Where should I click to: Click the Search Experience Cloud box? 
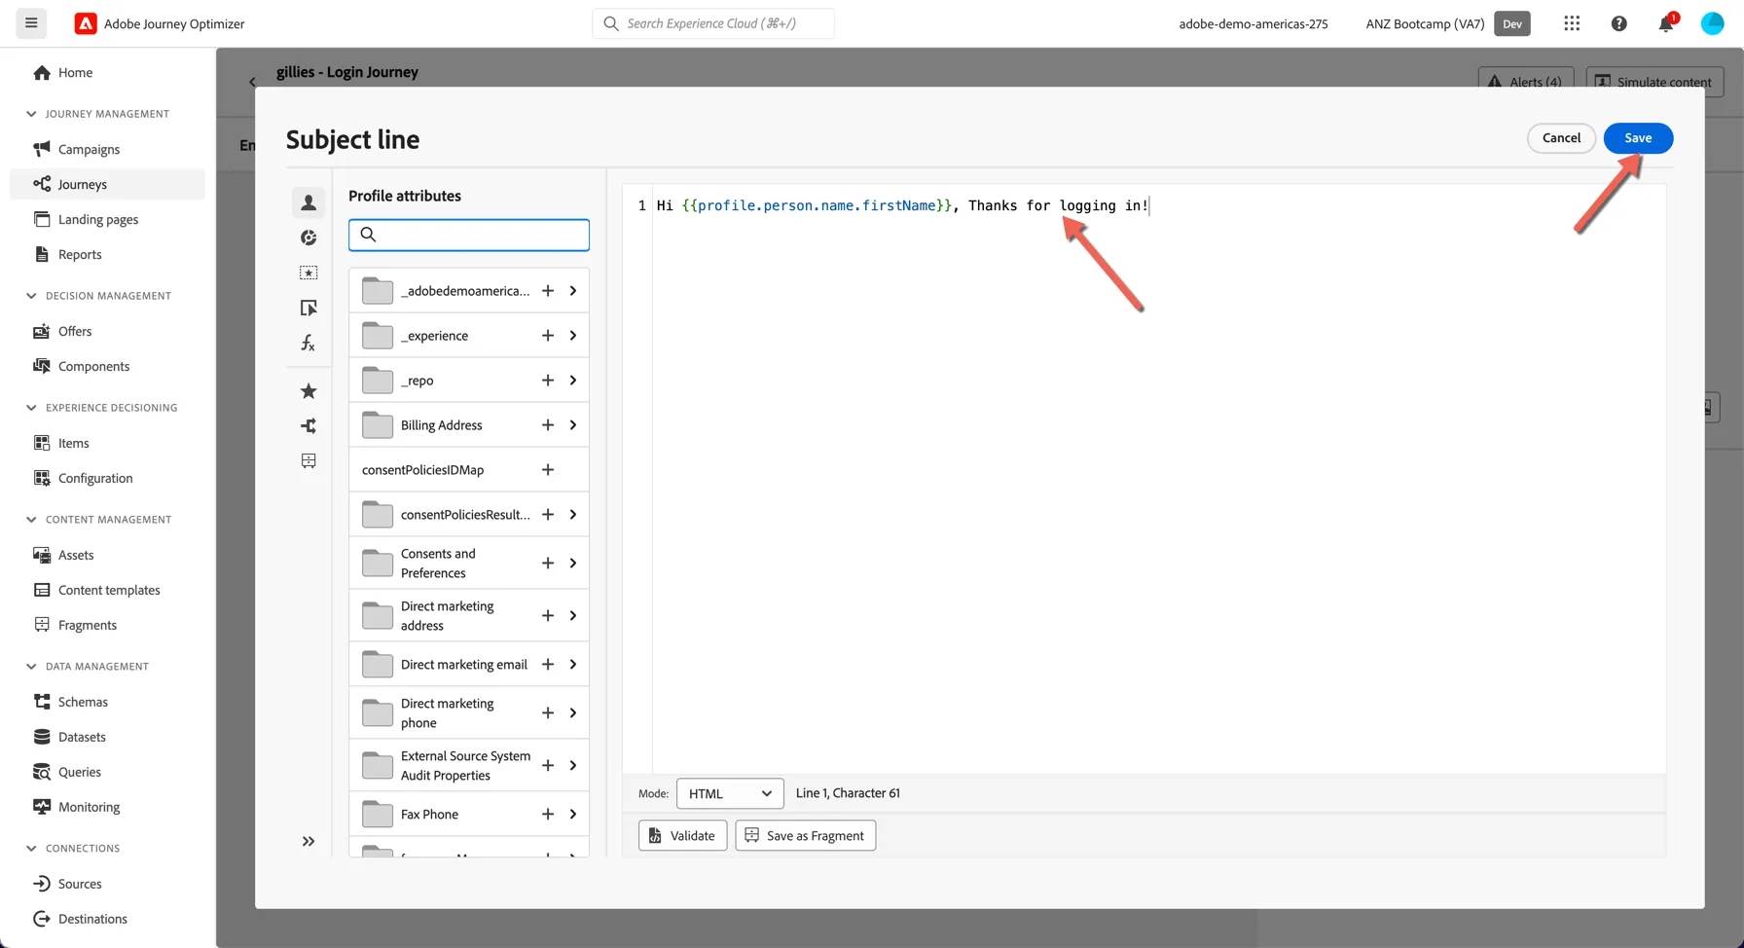coord(713,23)
